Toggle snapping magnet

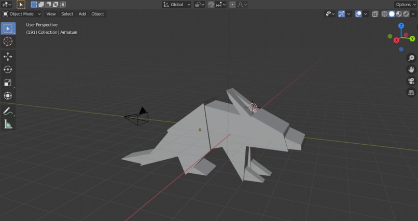pyautogui.click(x=211, y=5)
